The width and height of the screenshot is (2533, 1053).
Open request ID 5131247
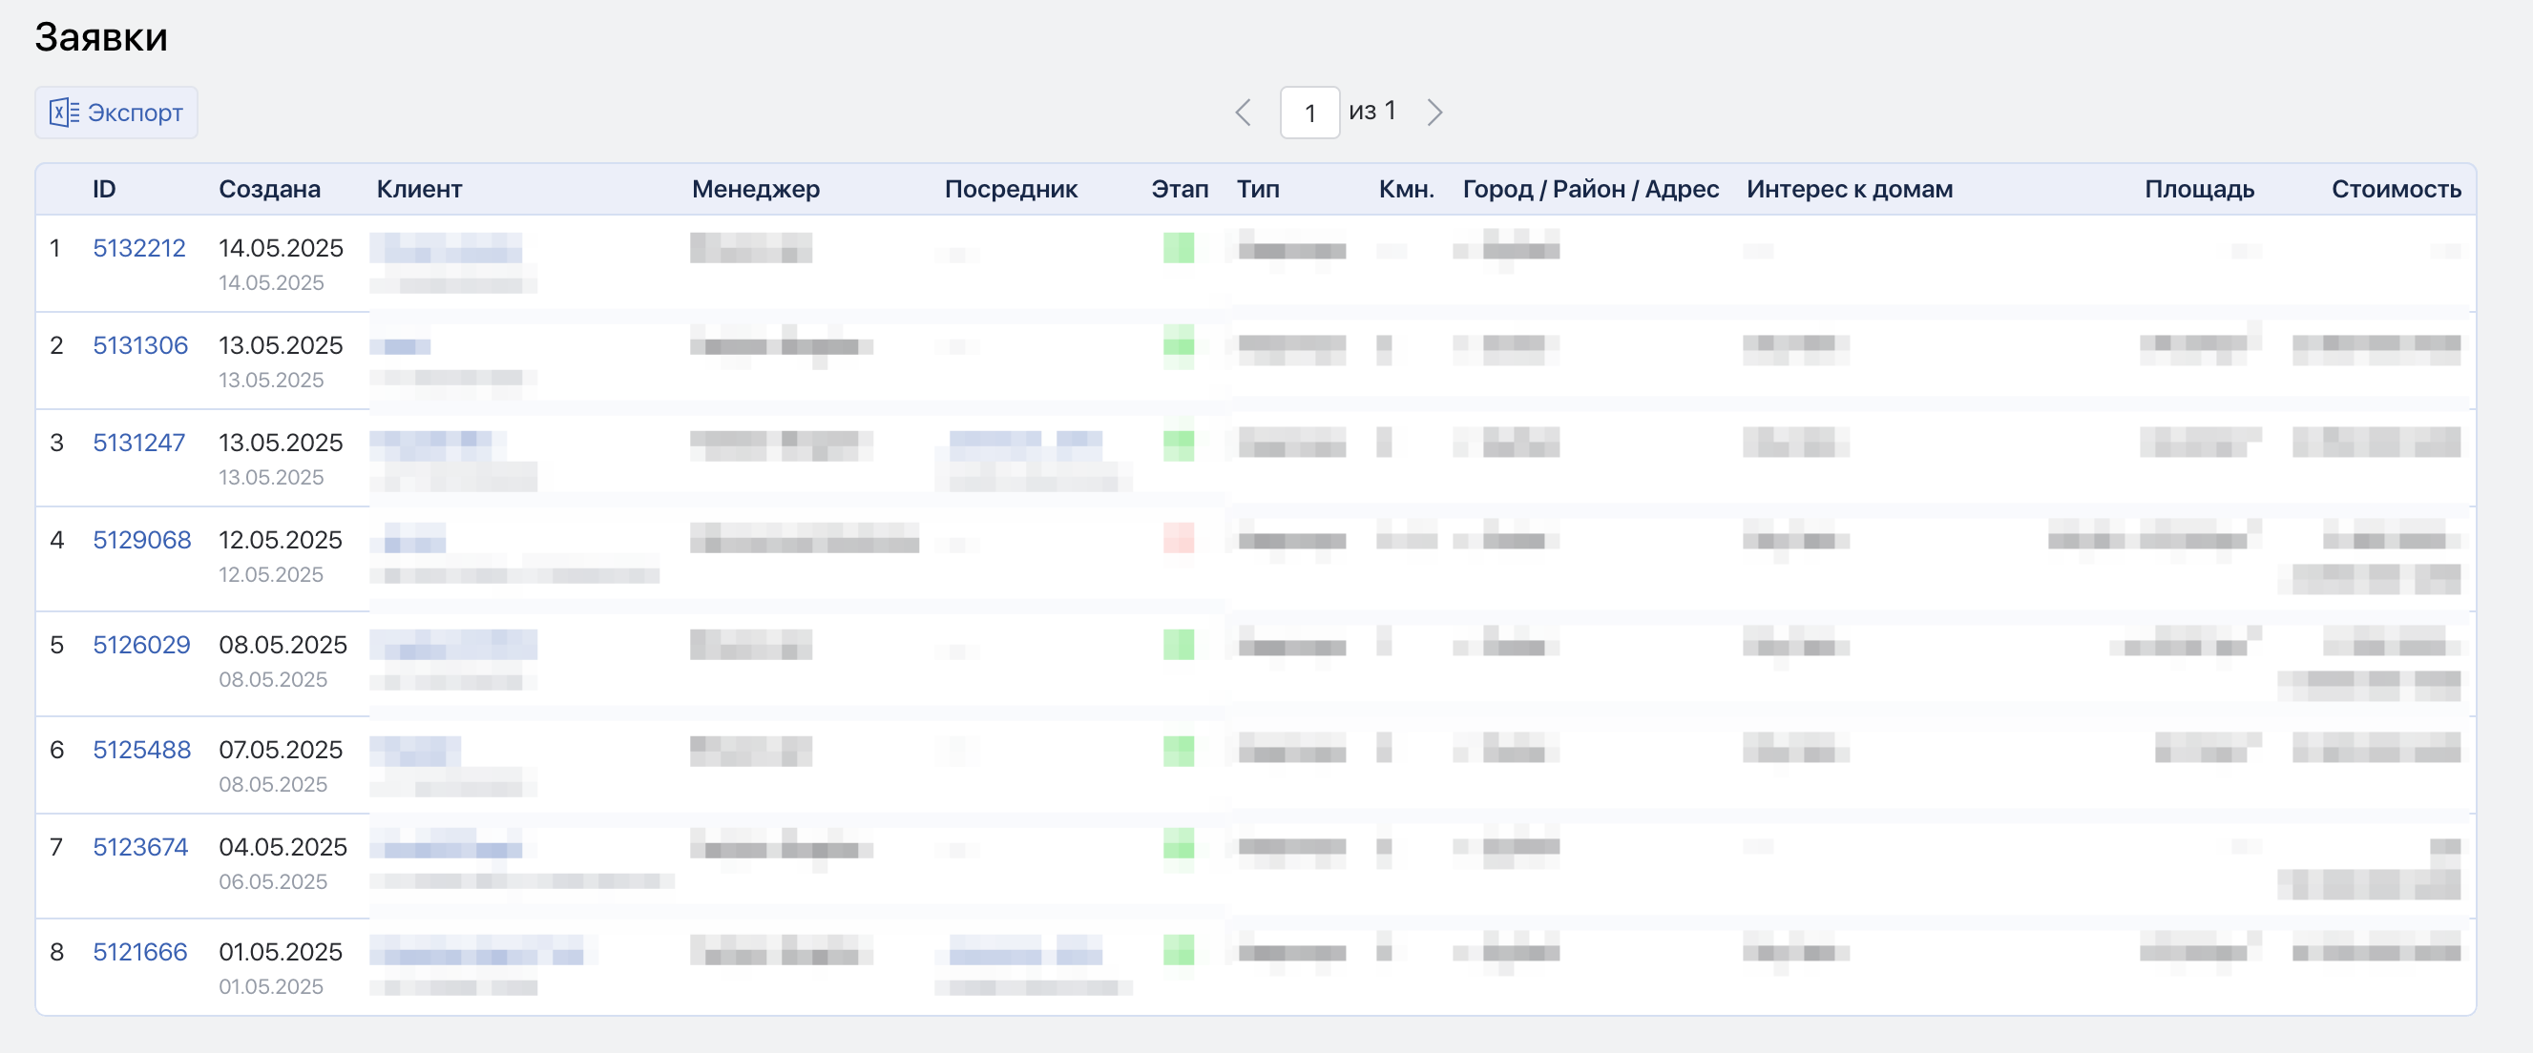point(138,442)
